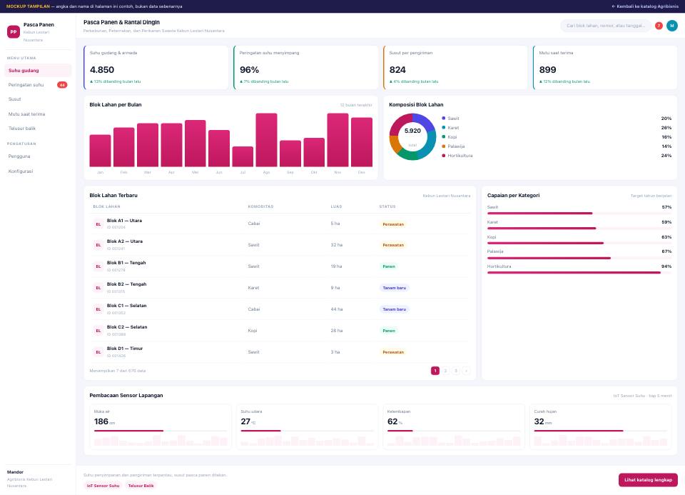Open Suhu gudang menu item

(x=38, y=71)
